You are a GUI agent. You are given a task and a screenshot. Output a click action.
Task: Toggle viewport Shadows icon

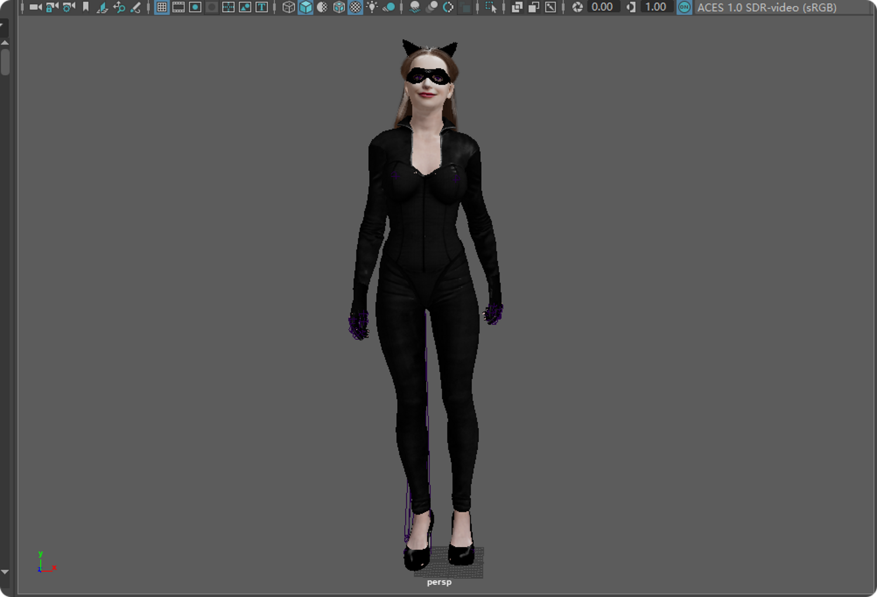coord(389,7)
